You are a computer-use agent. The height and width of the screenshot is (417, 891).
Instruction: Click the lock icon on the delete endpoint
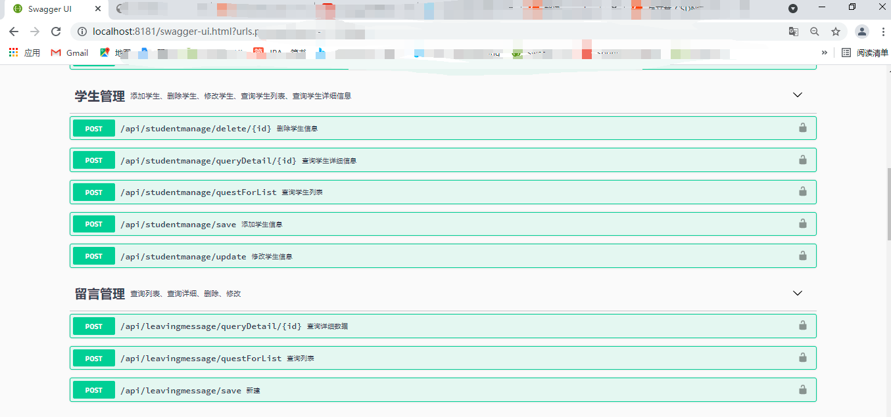(802, 128)
